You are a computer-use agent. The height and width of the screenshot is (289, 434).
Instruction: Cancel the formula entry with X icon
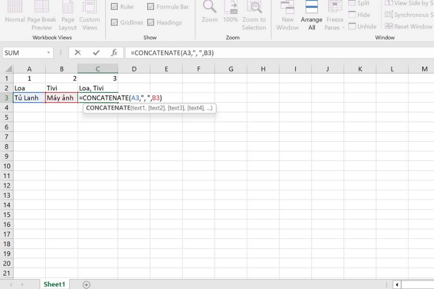click(x=78, y=53)
